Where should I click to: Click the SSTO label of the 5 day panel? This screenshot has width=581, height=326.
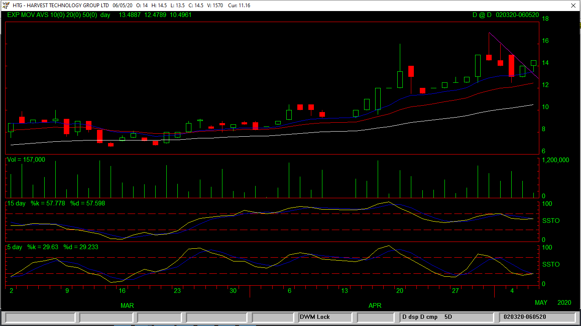pos(551,264)
